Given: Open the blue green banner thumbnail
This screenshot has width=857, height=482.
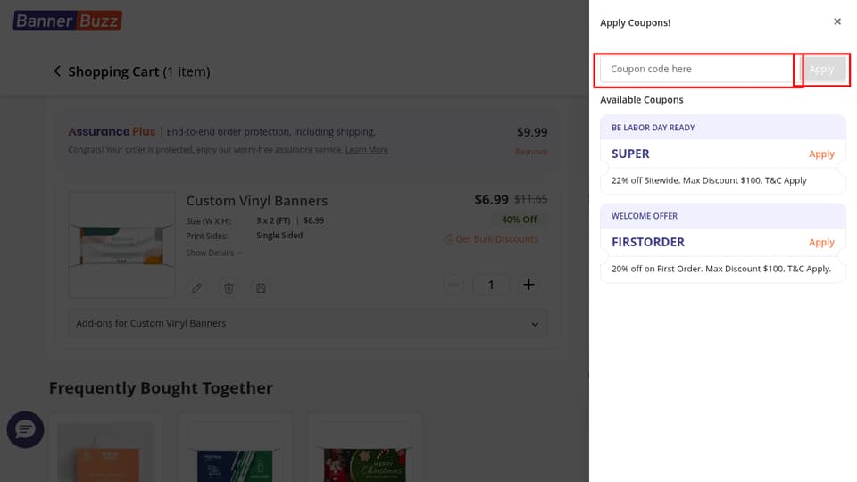Looking at the screenshot, I should click(x=235, y=453).
